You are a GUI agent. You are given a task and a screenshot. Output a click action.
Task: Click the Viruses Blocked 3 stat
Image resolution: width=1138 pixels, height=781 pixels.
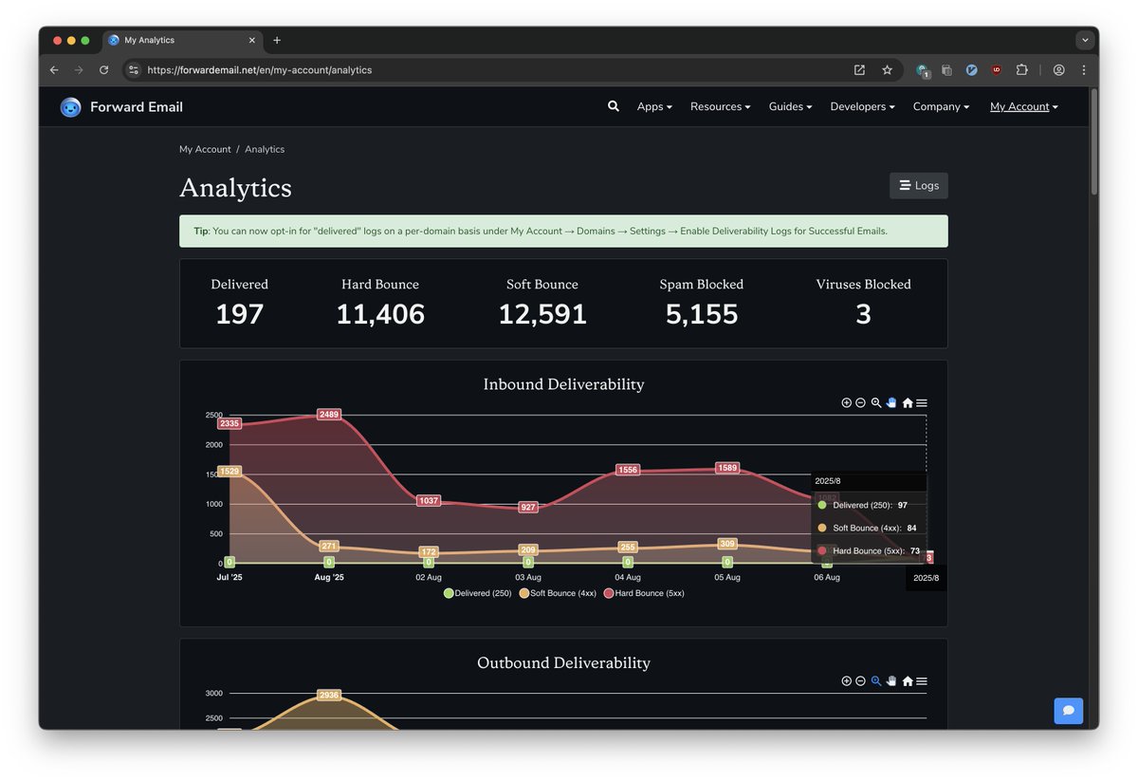click(x=863, y=303)
